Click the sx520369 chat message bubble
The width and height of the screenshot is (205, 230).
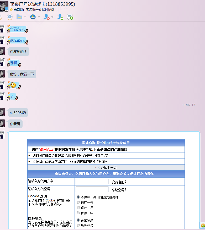18,113
